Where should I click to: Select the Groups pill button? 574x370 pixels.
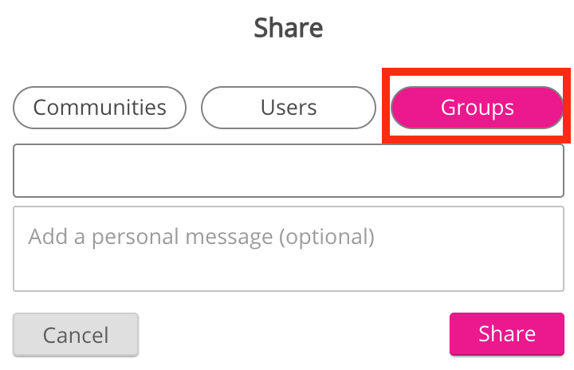pyautogui.click(x=477, y=108)
